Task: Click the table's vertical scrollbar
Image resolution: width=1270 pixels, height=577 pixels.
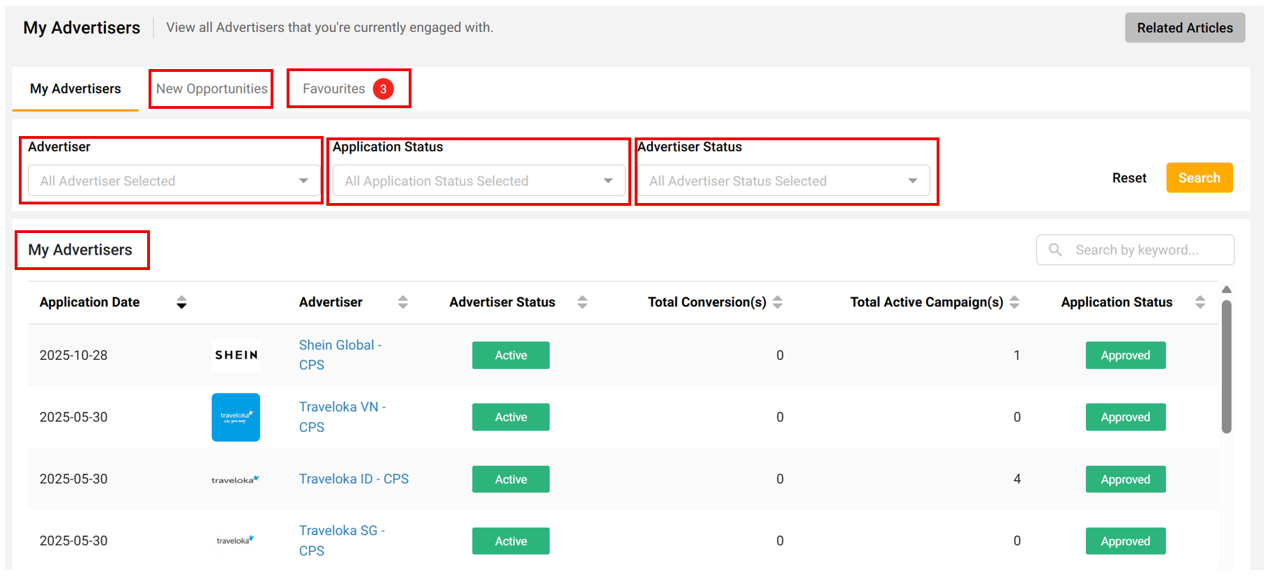Action: click(1226, 366)
